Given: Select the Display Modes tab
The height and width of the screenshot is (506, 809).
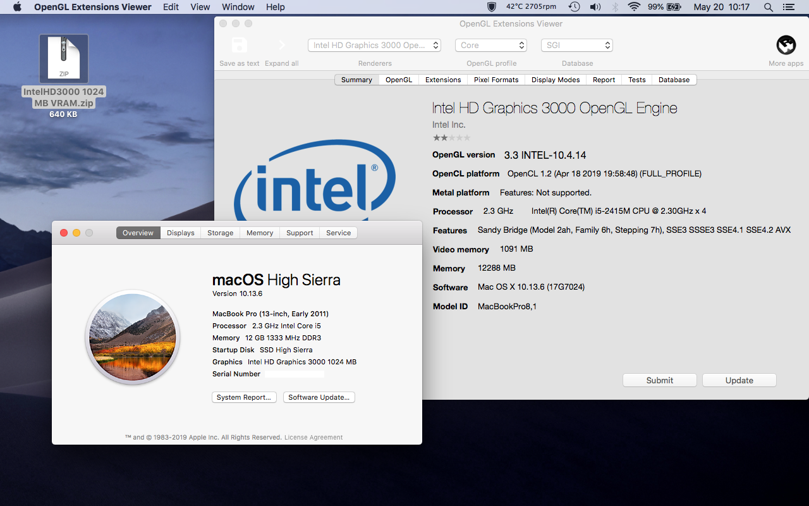Looking at the screenshot, I should [556, 80].
